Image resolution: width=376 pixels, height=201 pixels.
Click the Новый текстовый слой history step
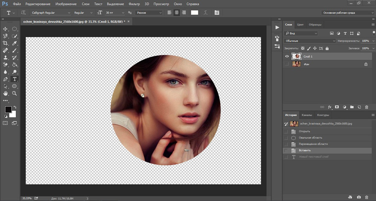click(x=313, y=157)
